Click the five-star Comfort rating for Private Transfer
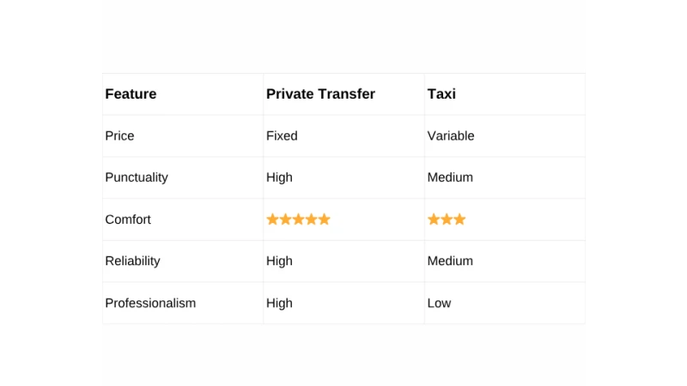 298,220
